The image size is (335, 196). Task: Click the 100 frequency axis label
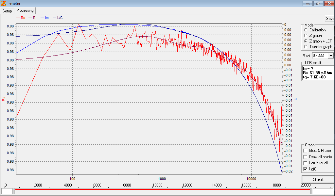[x=72, y=178]
